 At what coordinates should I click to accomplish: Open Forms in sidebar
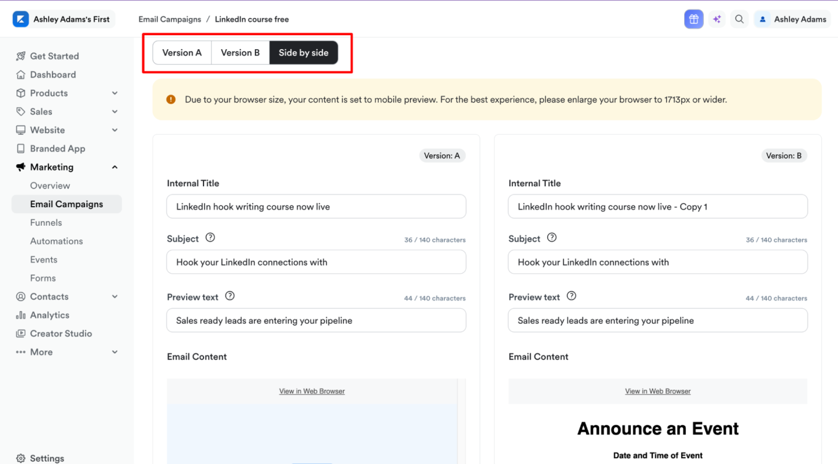pyautogui.click(x=43, y=278)
